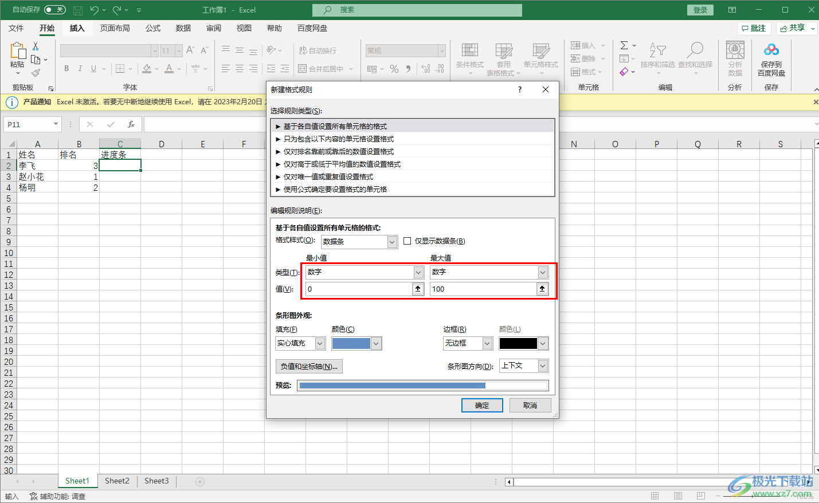Viewport: 819px width, 503px height.
Task: Click the Cell Styles icon
Action: 540,51
